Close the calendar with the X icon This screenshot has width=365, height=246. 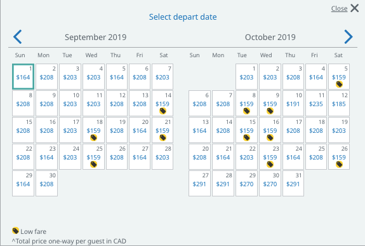pos(354,8)
